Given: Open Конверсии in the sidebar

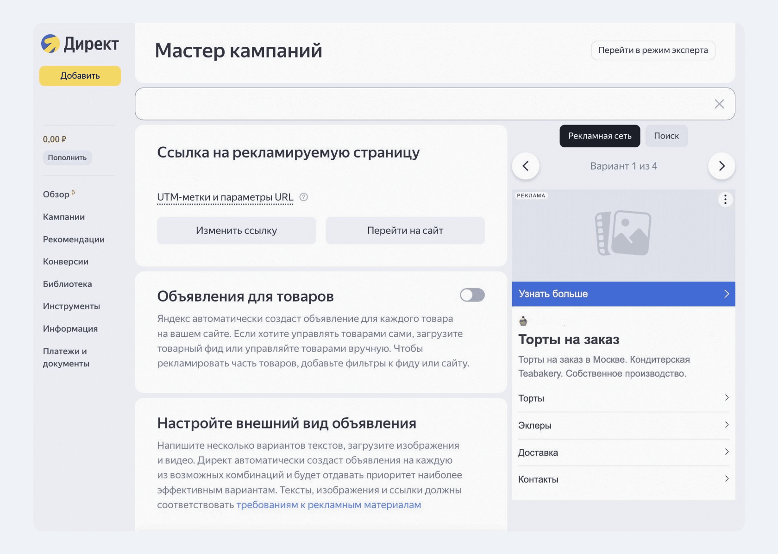Looking at the screenshot, I should [x=66, y=262].
